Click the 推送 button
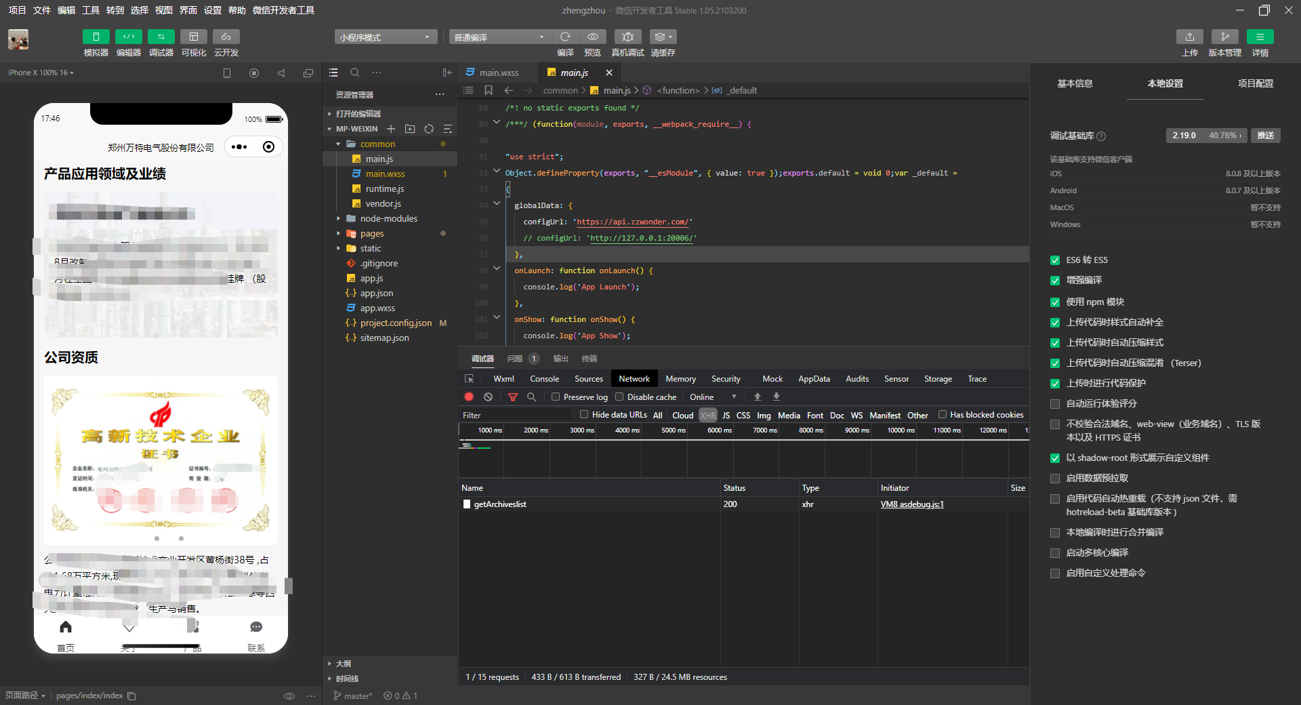 pyautogui.click(x=1265, y=136)
